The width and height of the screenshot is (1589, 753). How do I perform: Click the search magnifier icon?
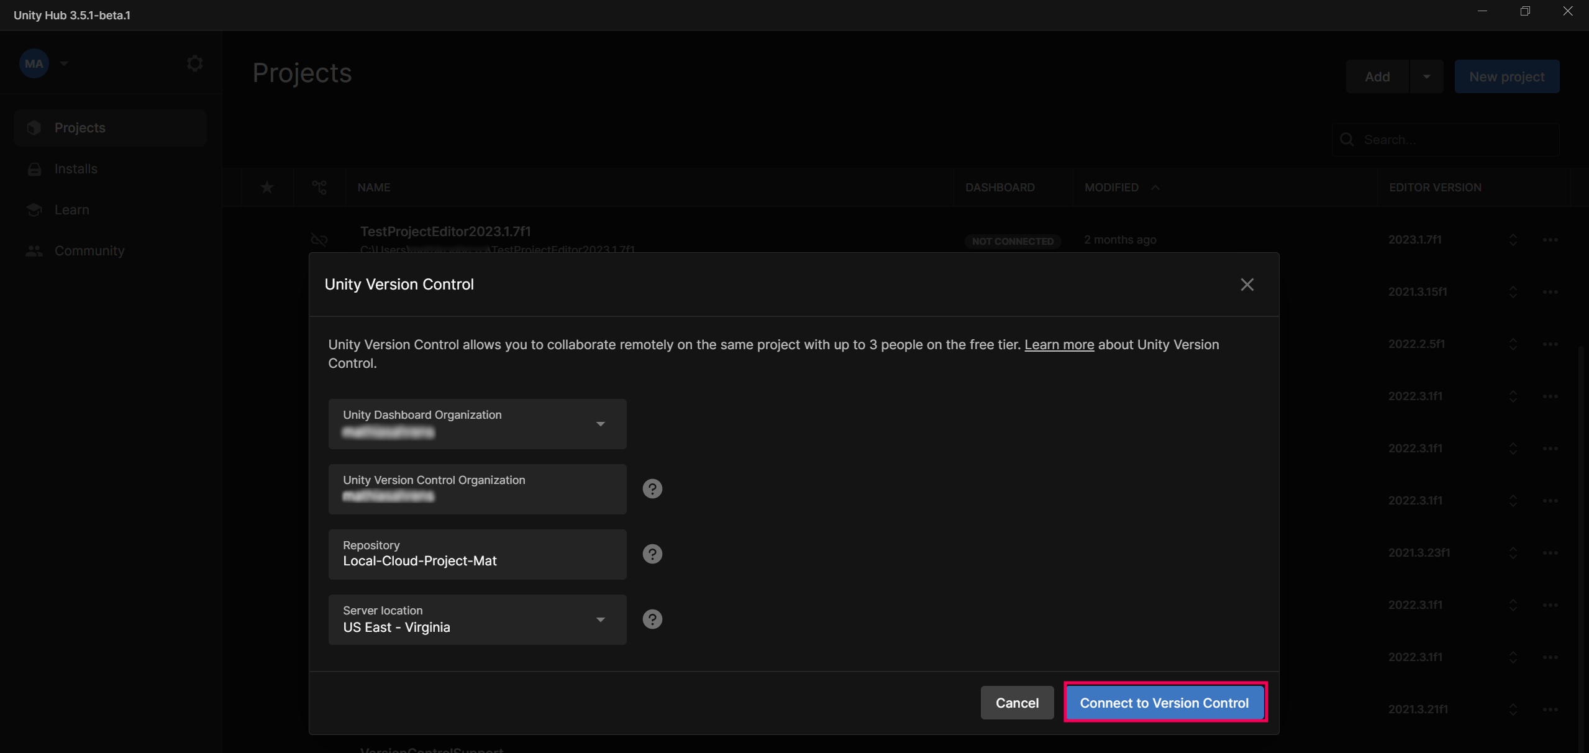[1346, 139]
